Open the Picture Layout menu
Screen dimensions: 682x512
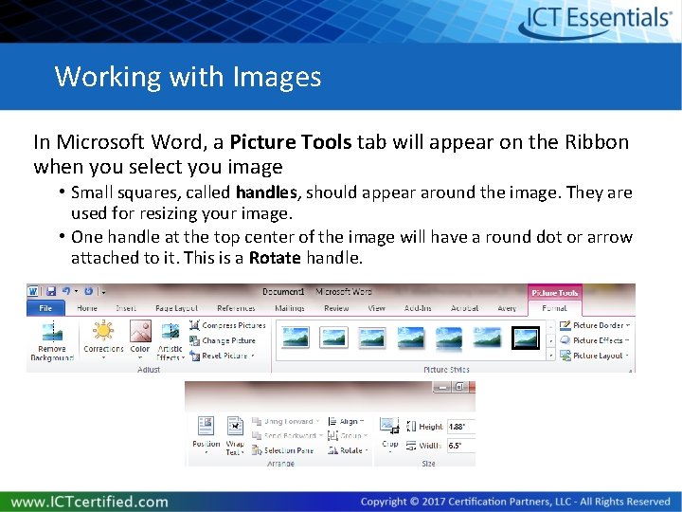pyautogui.click(x=595, y=356)
